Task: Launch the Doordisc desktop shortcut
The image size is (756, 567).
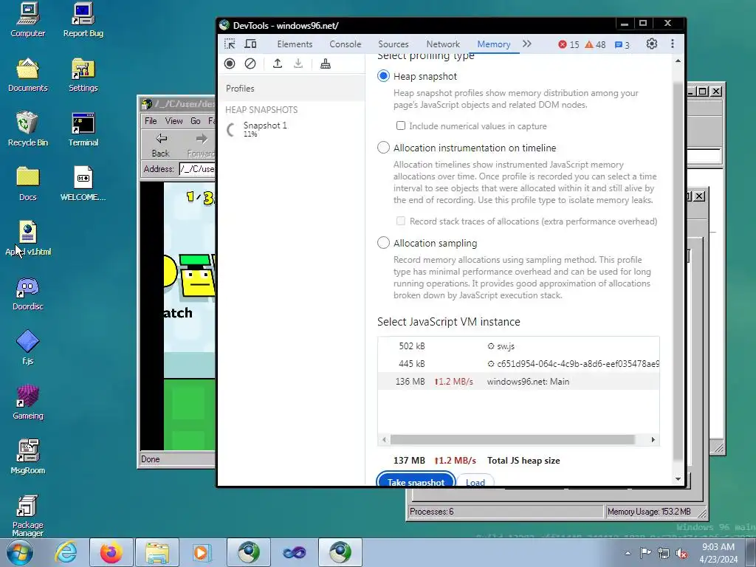Action: click(27, 294)
